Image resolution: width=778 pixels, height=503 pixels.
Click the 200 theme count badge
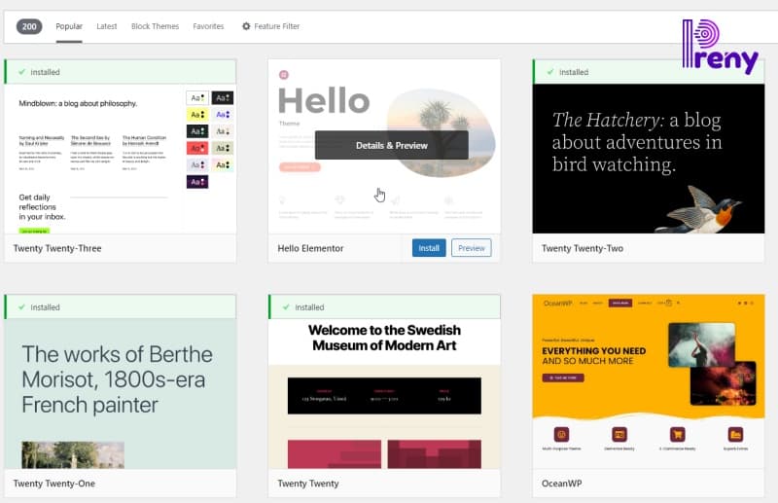pyautogui.click(x=29, y=26)
